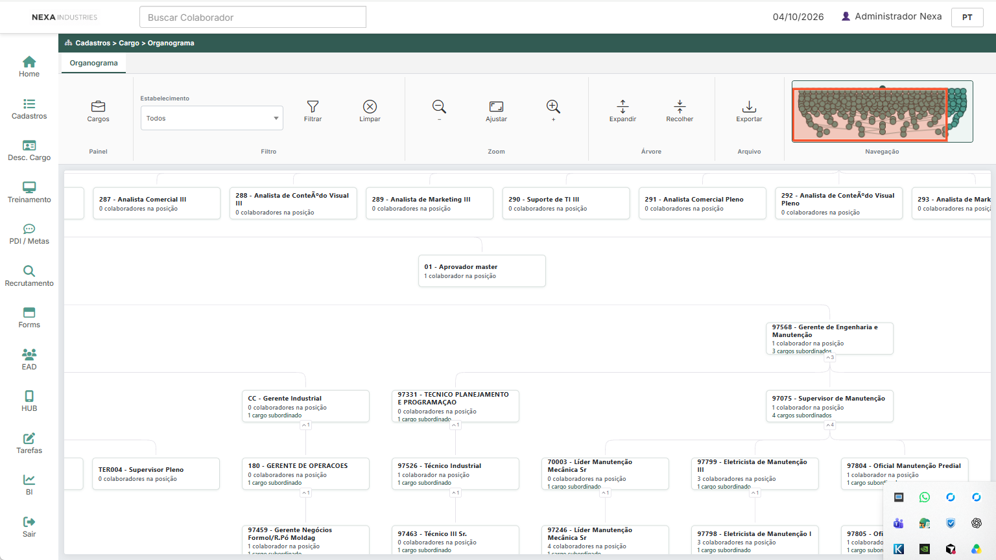Open Cadastros in the sidebar

[29, 109]
